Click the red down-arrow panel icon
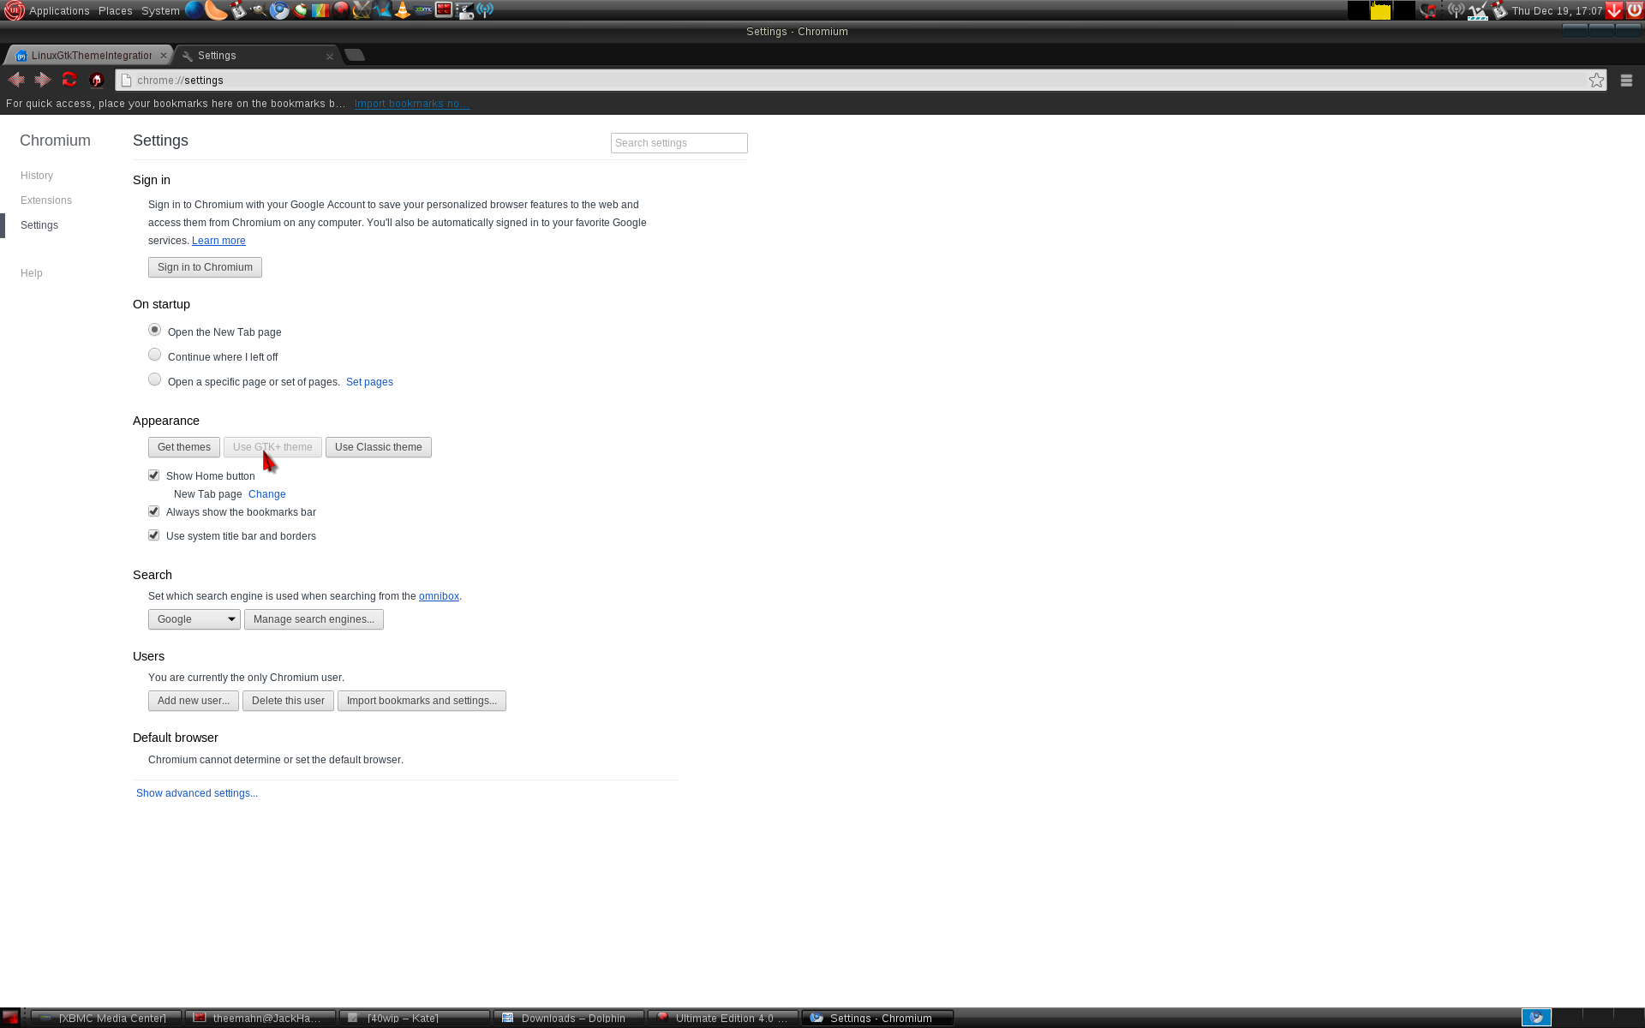 coord(1614,10)
